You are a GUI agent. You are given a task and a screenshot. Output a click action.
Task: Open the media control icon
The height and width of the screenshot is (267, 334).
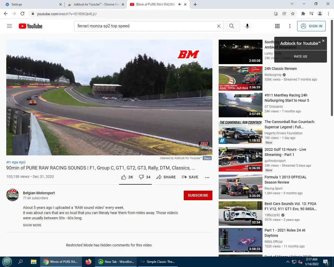pos(311,14)
